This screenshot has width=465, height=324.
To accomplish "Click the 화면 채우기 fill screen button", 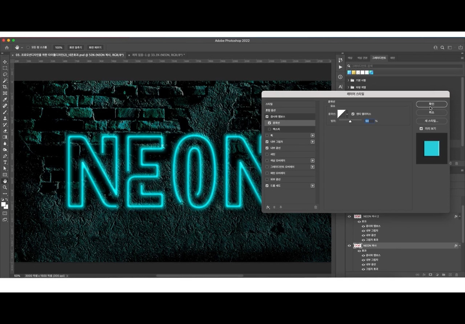I will [95, 47].
